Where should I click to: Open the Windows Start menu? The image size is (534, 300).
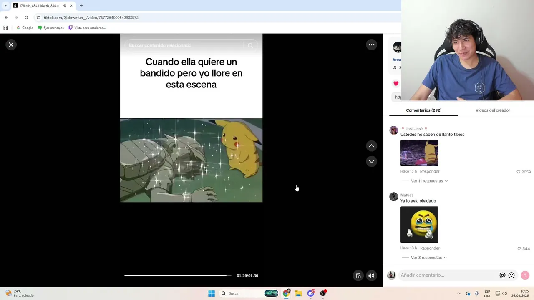coord(212,293)
